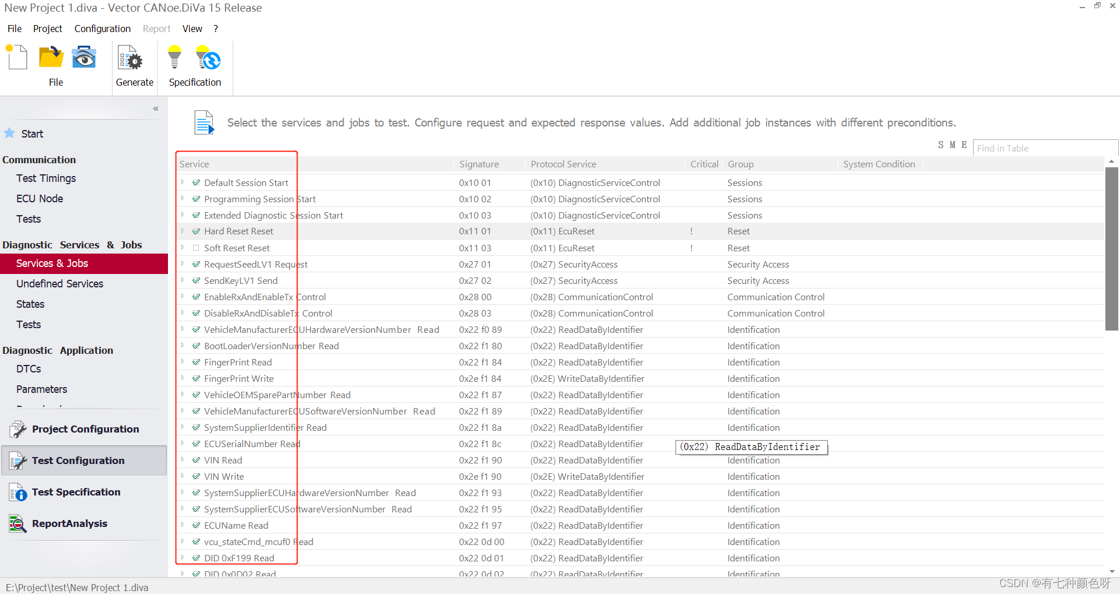Select Services & Jobs in sidebar
Viewport: 1120px width, 594px height.
pos(84,263)
